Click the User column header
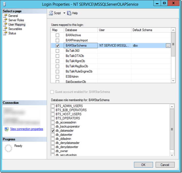Viewport: 182px width, 173px height. [115, 30]
